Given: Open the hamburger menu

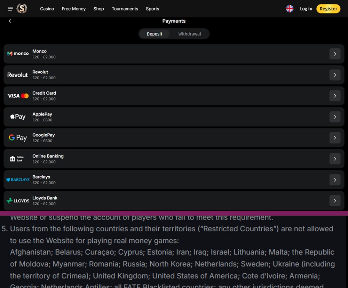Looking at the screenshot, I should 10,9.
